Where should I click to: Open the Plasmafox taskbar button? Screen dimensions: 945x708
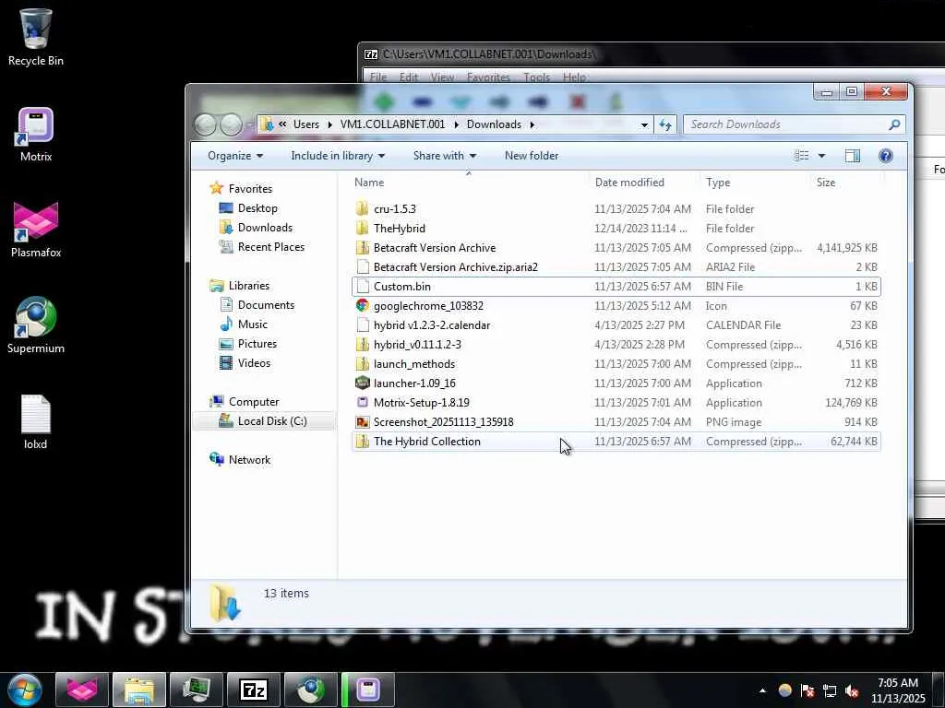point(82,690)
